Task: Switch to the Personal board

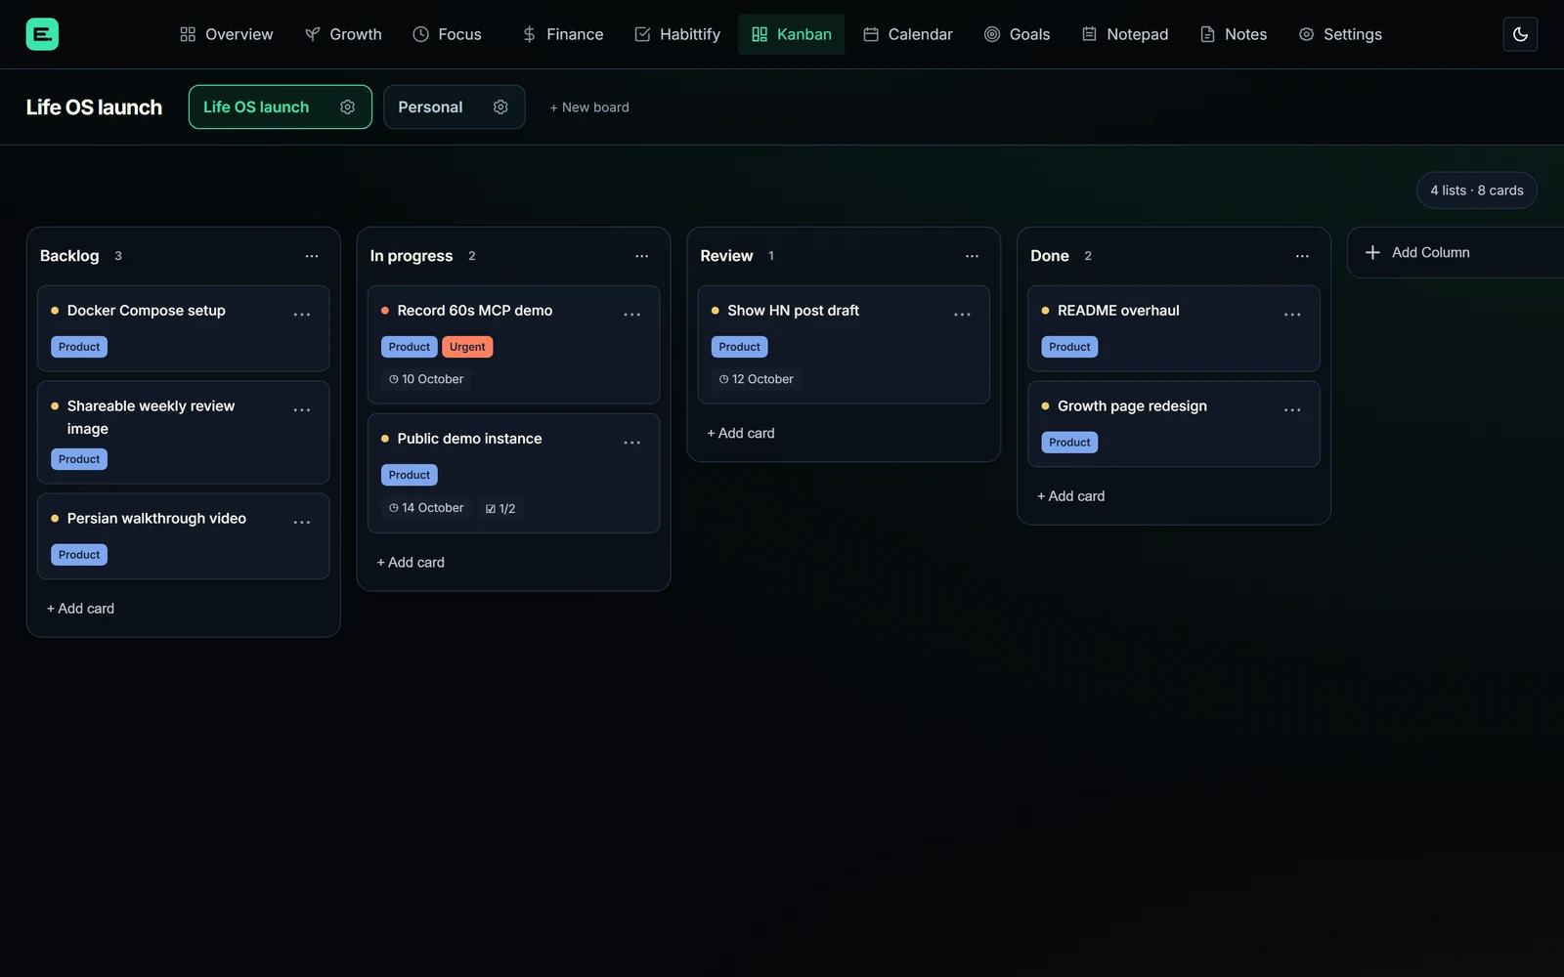Action: tap(431, 107)
